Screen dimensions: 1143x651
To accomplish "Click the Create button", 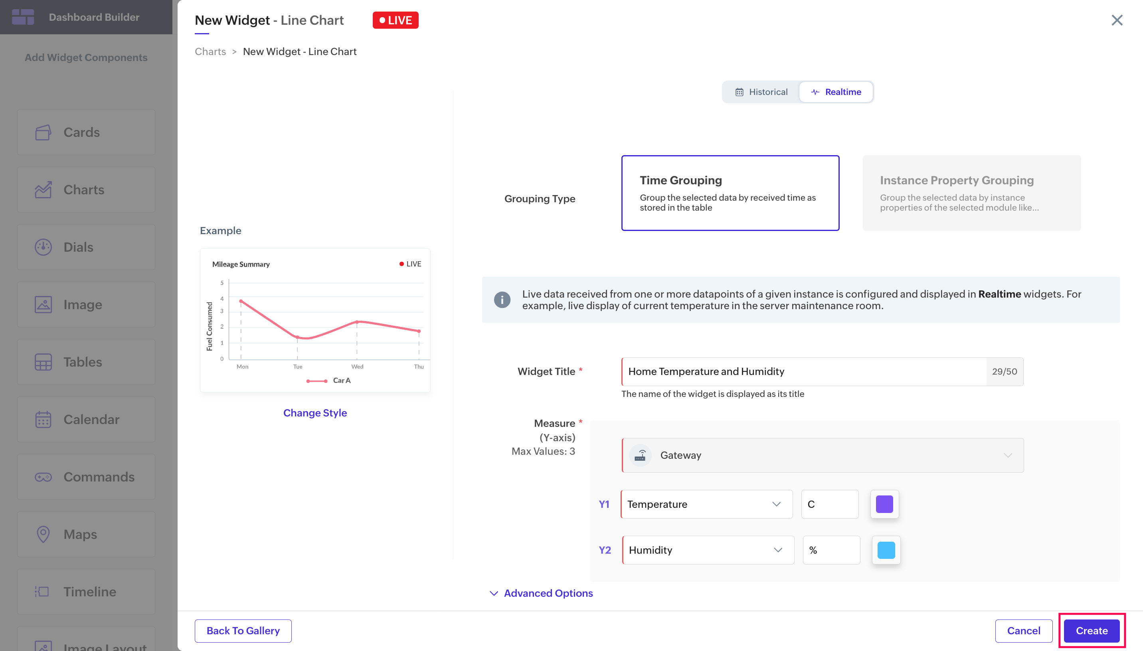I will tap(1091, 630).
